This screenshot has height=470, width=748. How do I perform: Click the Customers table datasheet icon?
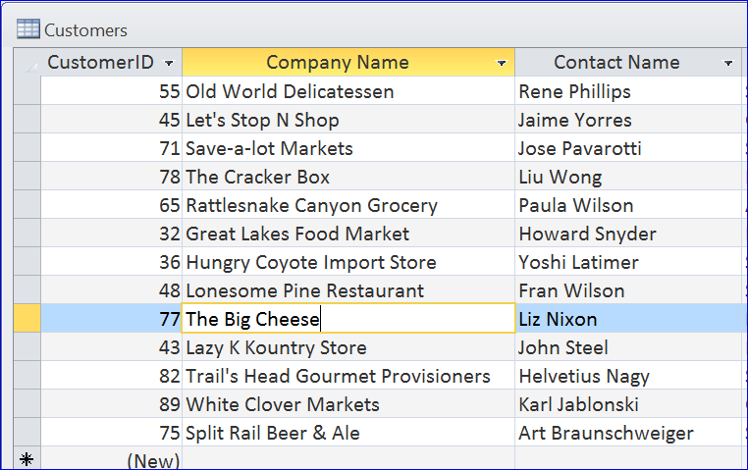point(28,29)
